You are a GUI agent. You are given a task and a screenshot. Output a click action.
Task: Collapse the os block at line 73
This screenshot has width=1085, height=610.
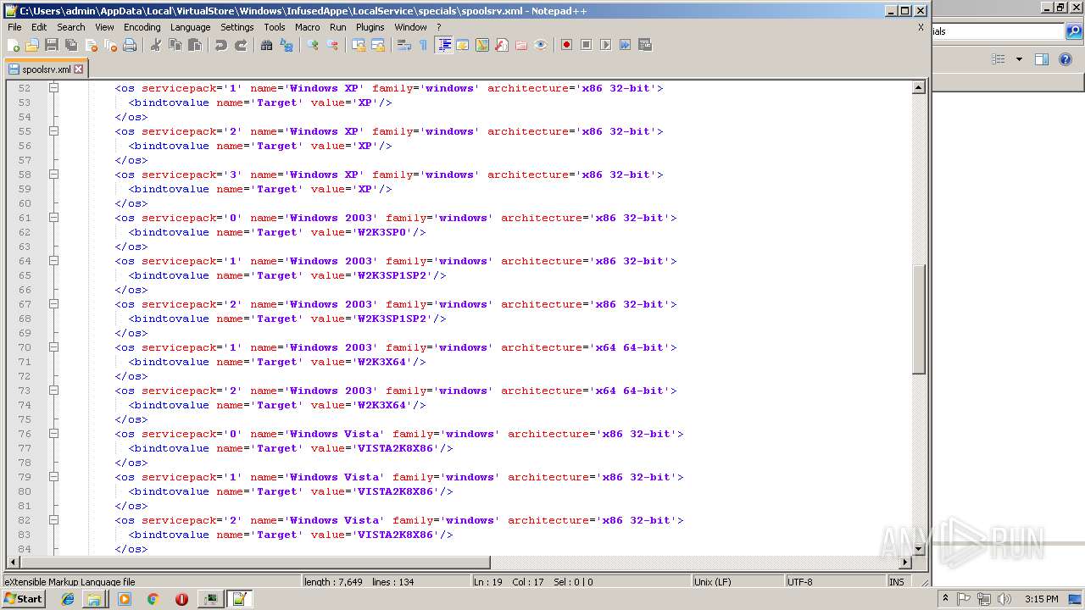pos(53,391)
